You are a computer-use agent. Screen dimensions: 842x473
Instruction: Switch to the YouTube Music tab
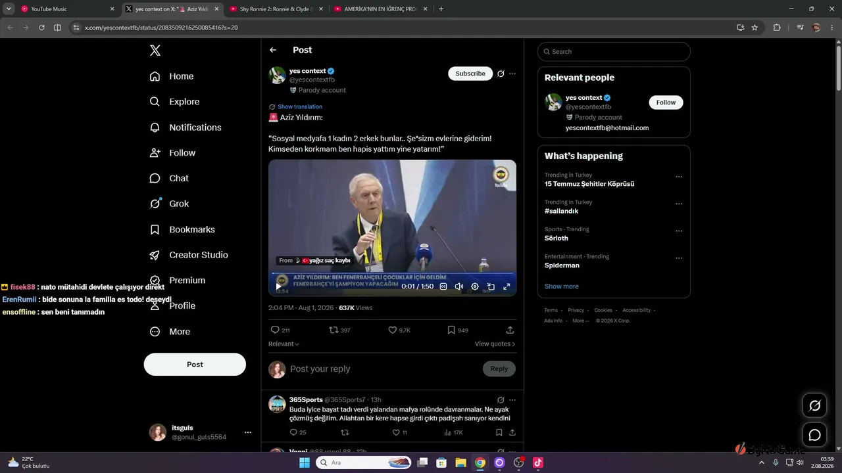tap(67, 9)
